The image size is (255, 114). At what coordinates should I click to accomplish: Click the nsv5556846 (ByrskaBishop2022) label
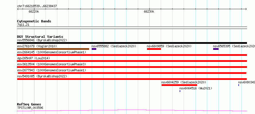42,40
